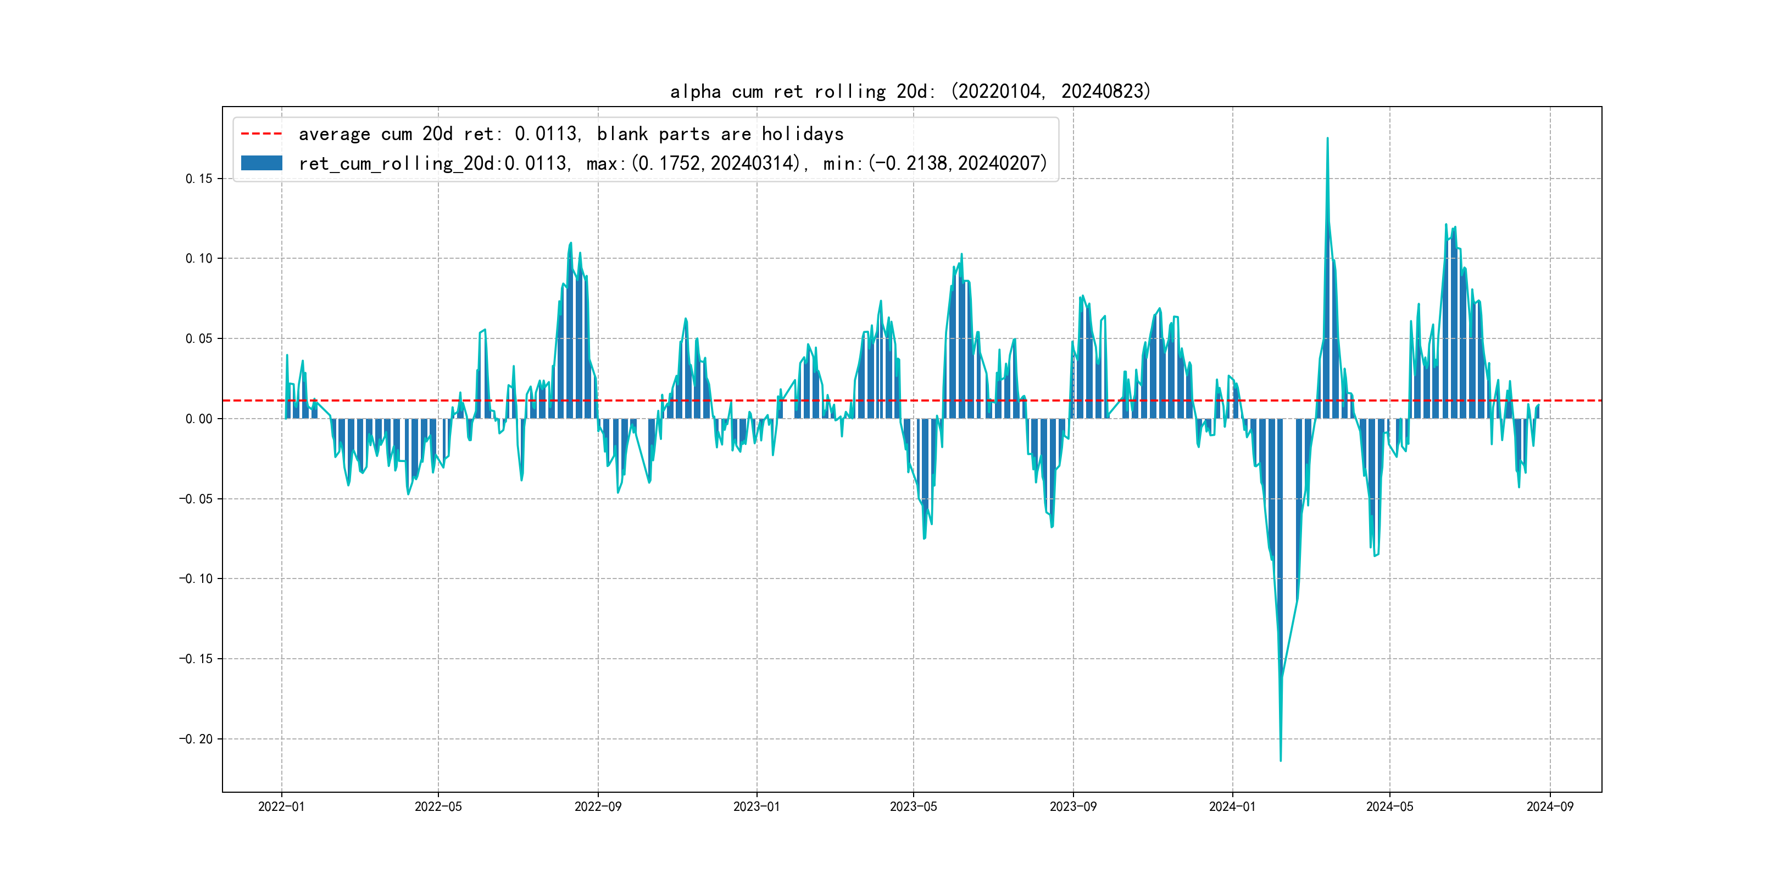Click the 2024-05 x-axis tick label
The image size is (1780, 890).
click(1389, 806)
